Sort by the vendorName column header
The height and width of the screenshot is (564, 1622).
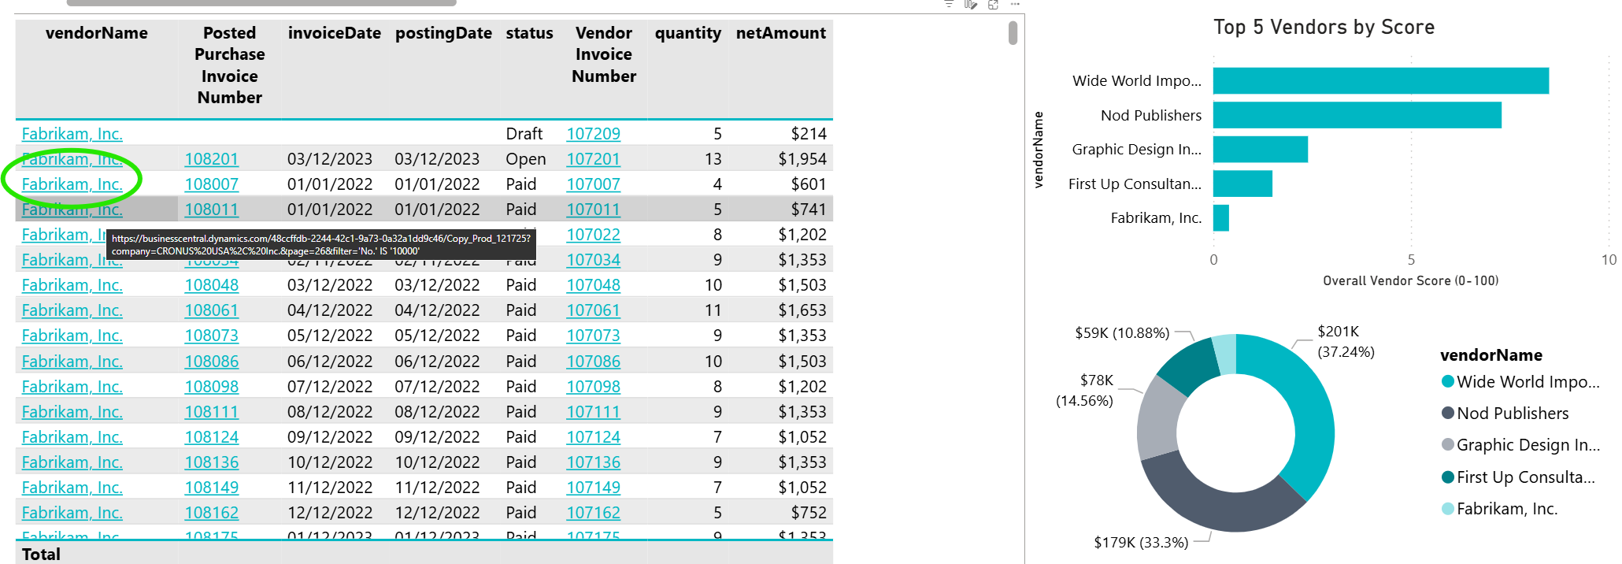tap(97, 33)
